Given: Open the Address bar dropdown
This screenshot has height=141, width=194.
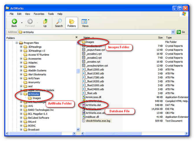Looking at the screenshot, I should pos(173,32).
